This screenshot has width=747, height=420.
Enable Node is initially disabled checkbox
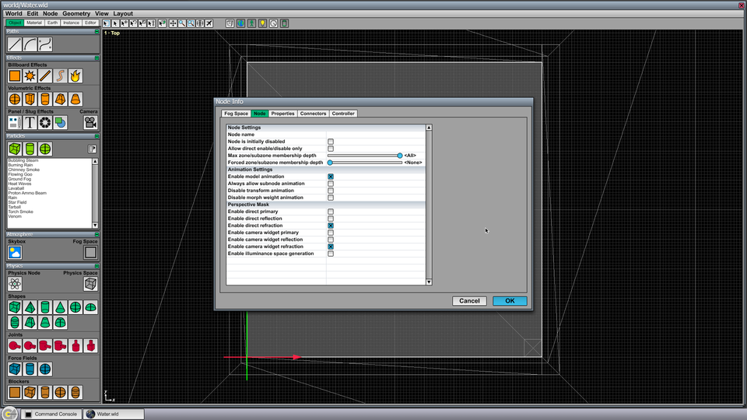(331, 142)
